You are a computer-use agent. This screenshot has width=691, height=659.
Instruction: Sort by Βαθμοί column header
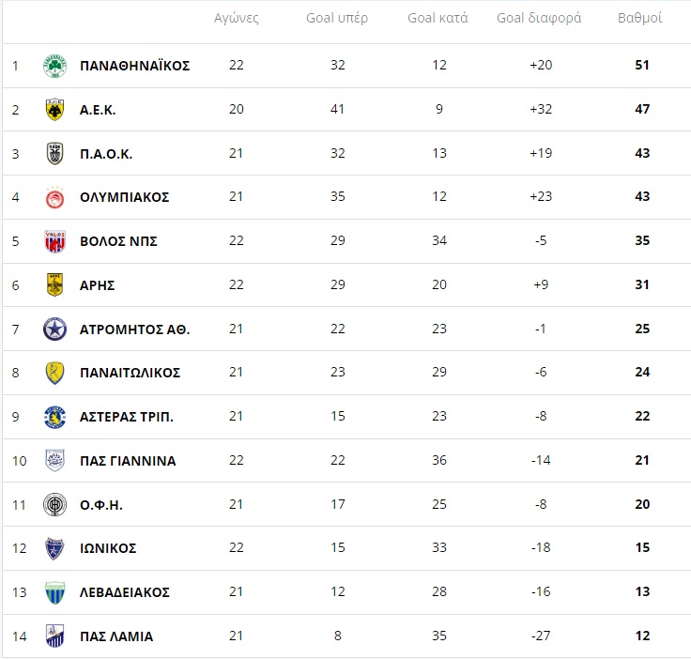pyautogui.click(x=640, y=18)
